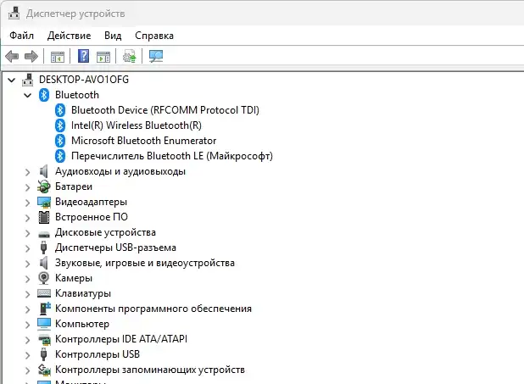Click the Встроенное ПО chip icon

[44, 217]
